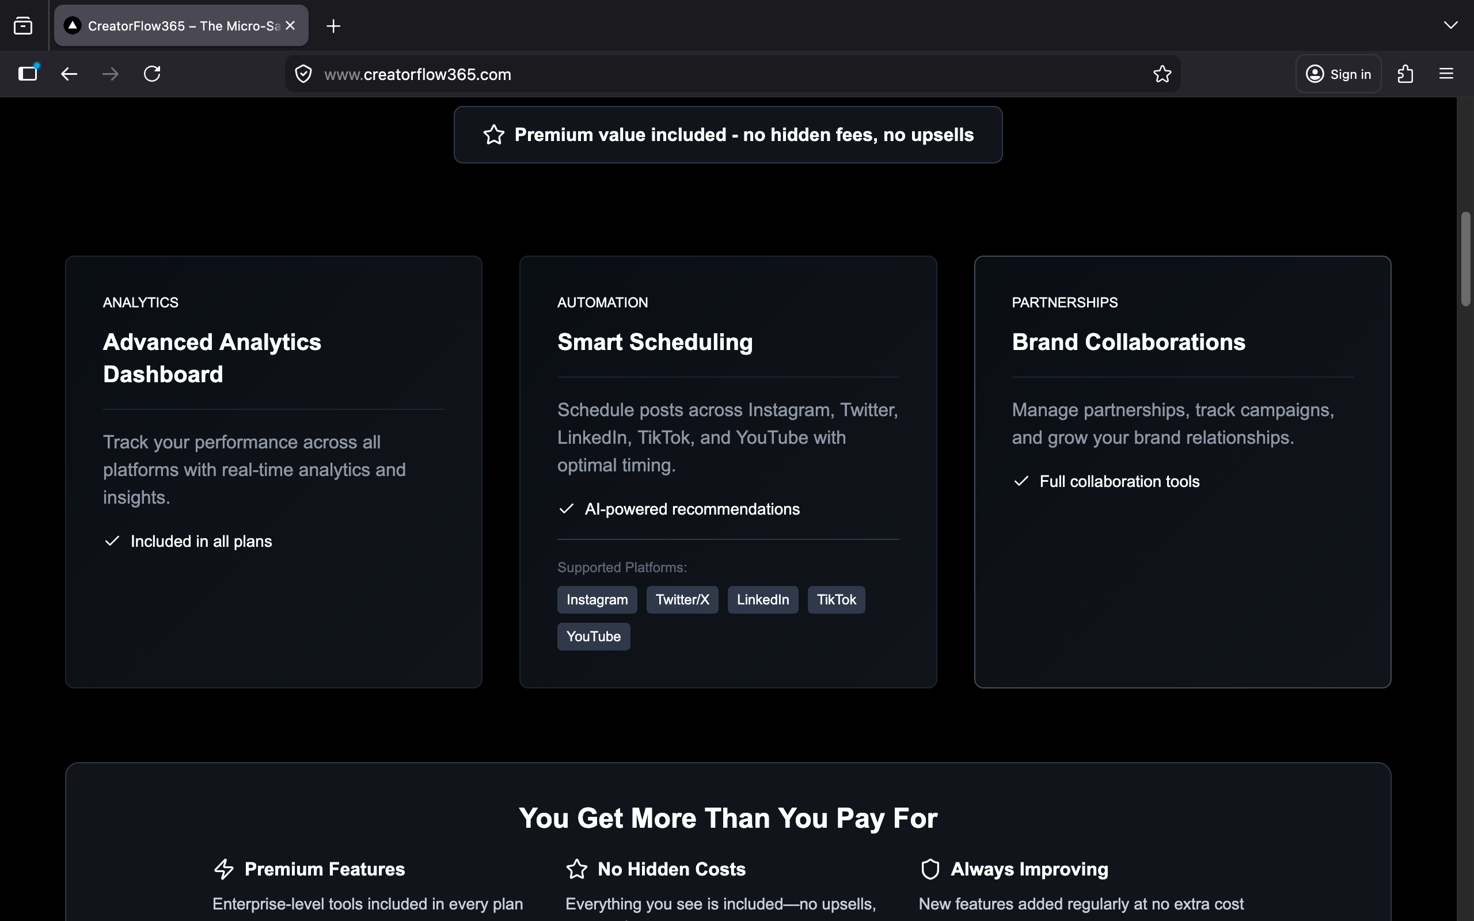Viewport: 1474px width, 921px height.
Task: Select the TikTok platform tag
Action: (835, 599)
